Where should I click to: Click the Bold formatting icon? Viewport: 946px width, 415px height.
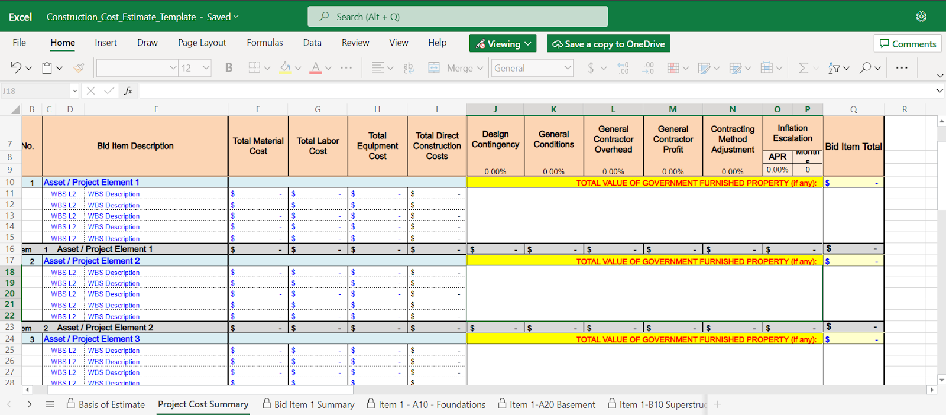coord(229,68)
